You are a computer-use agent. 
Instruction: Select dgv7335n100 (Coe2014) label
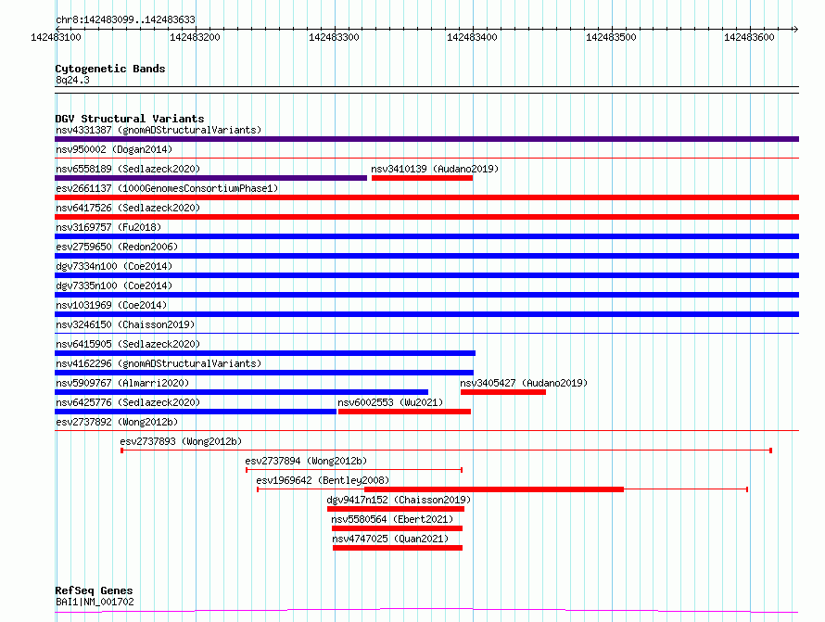click(x=114, y=286)
